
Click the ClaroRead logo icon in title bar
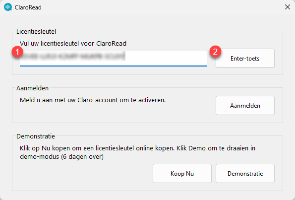point(8,7)
